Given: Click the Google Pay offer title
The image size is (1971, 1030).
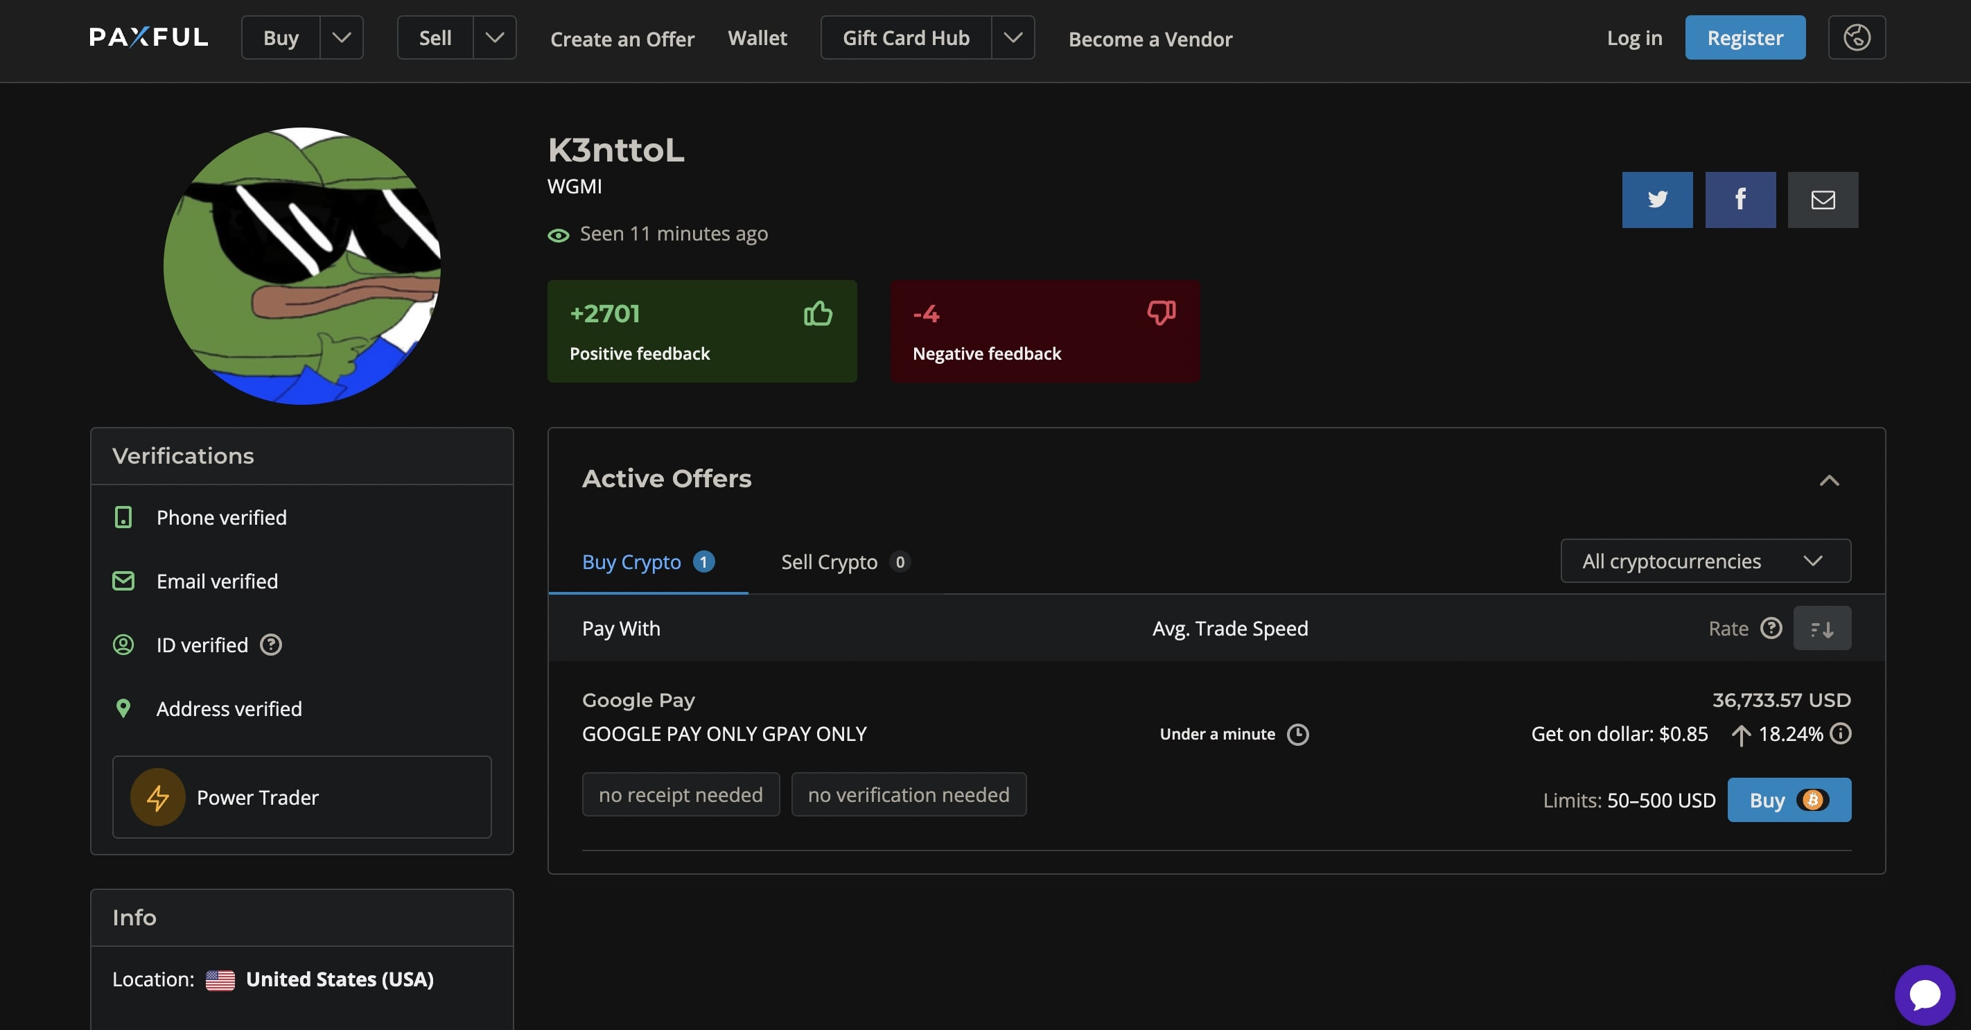Looking at the screenshot, I should point(638,700).
